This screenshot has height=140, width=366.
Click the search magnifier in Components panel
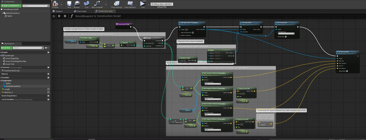pyautogui.click(x=48, y=6)
